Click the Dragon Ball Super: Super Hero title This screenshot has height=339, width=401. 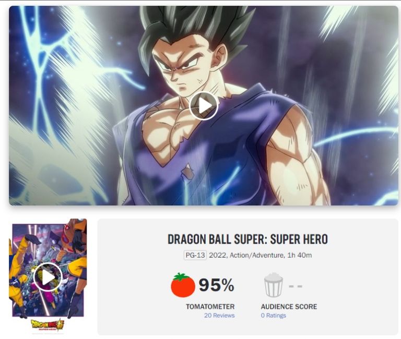tap(247, 239)
